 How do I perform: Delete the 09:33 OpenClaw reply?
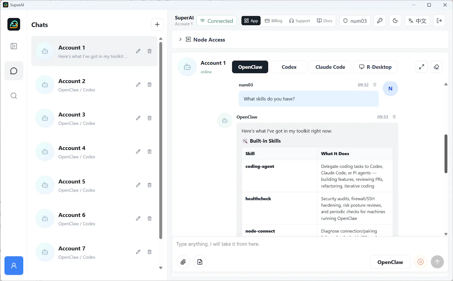point(394,117)
